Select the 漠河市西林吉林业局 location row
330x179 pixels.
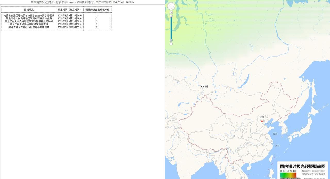(x=29, y=19)
